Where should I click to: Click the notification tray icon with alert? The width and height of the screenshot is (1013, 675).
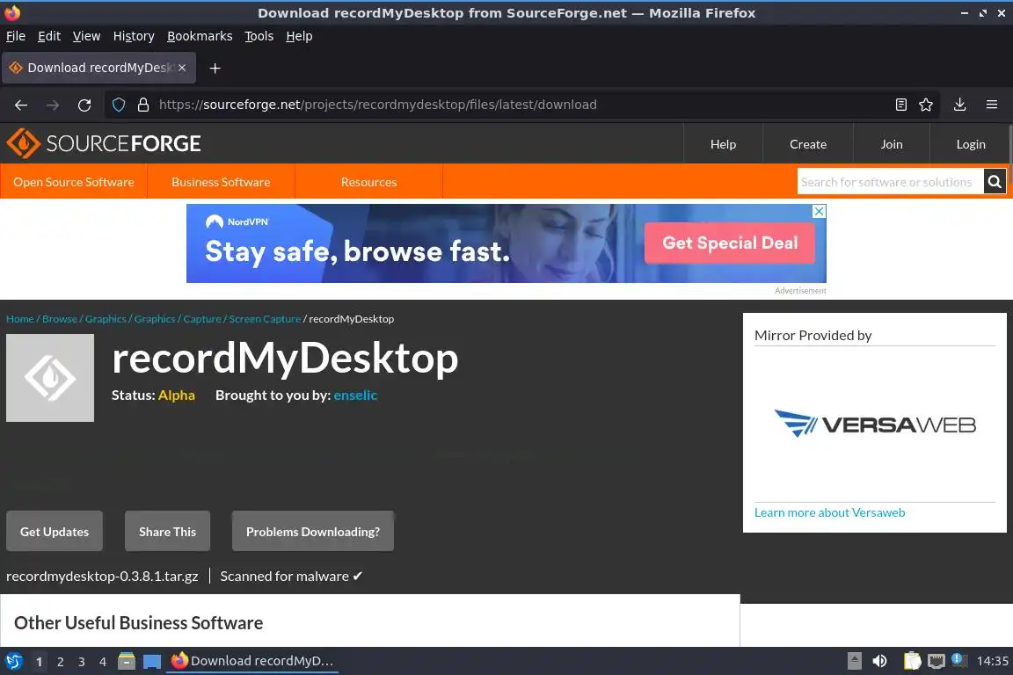(959, 660)
